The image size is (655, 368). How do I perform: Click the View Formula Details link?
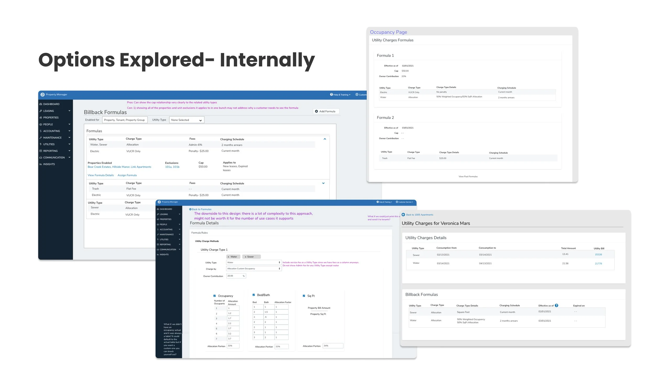(101, 175)
